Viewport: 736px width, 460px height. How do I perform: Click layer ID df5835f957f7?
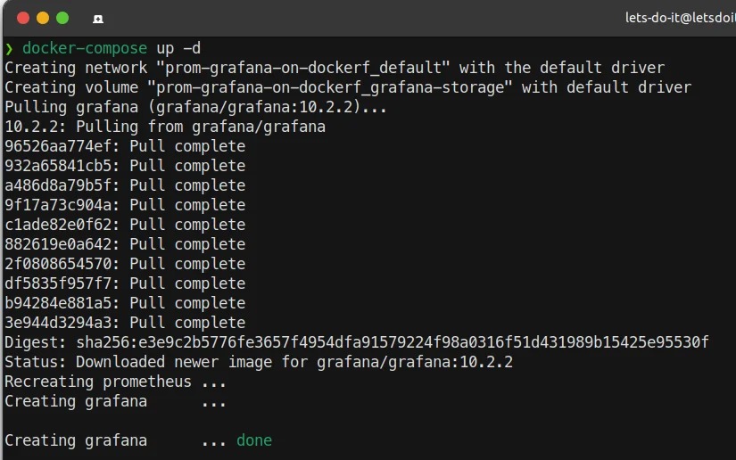pyautogui.click(x=62, y=283)
